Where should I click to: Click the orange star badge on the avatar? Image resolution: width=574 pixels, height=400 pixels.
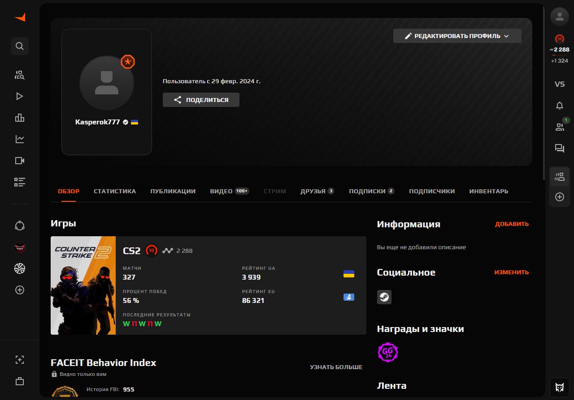tap(128, 62)
